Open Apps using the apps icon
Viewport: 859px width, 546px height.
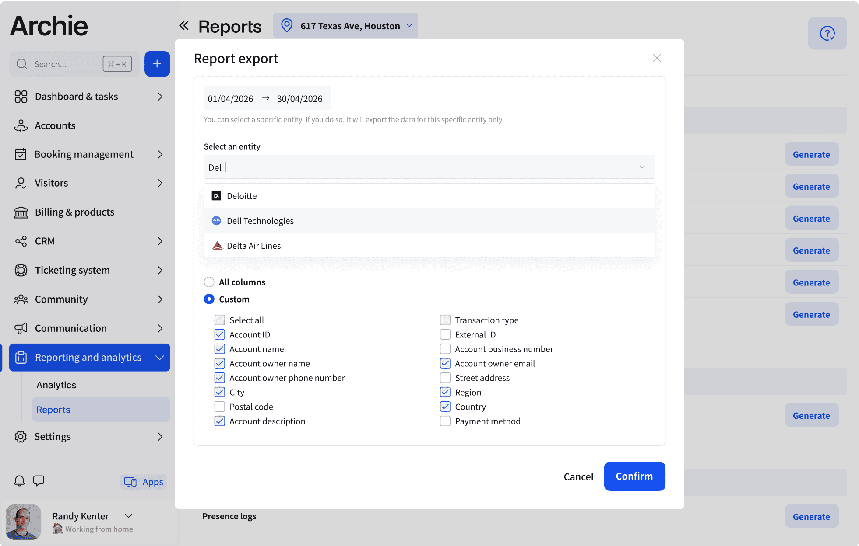tap(130, 481)
